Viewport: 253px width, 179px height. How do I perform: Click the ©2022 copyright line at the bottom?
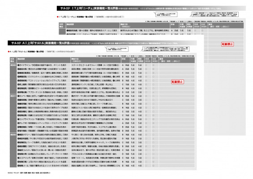29,173
